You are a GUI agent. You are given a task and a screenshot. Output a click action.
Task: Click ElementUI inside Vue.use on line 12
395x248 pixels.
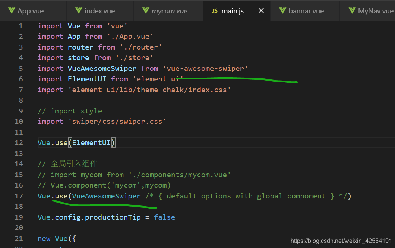pos(91,143)
